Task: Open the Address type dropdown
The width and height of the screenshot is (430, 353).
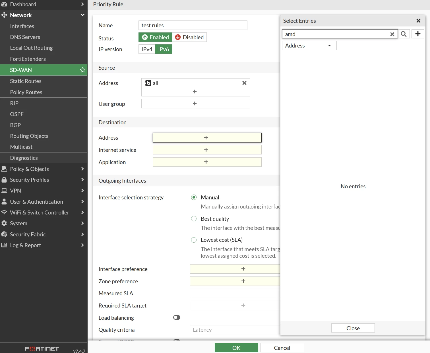Action: coord(309,46)
